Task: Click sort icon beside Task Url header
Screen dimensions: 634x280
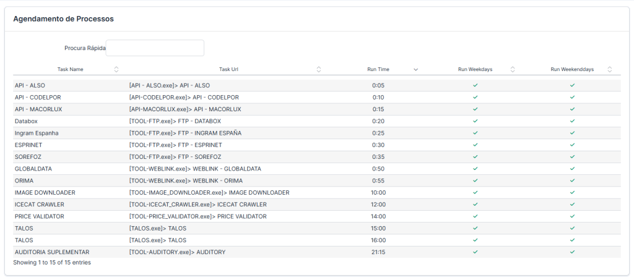Action: [x=319, y=69]
